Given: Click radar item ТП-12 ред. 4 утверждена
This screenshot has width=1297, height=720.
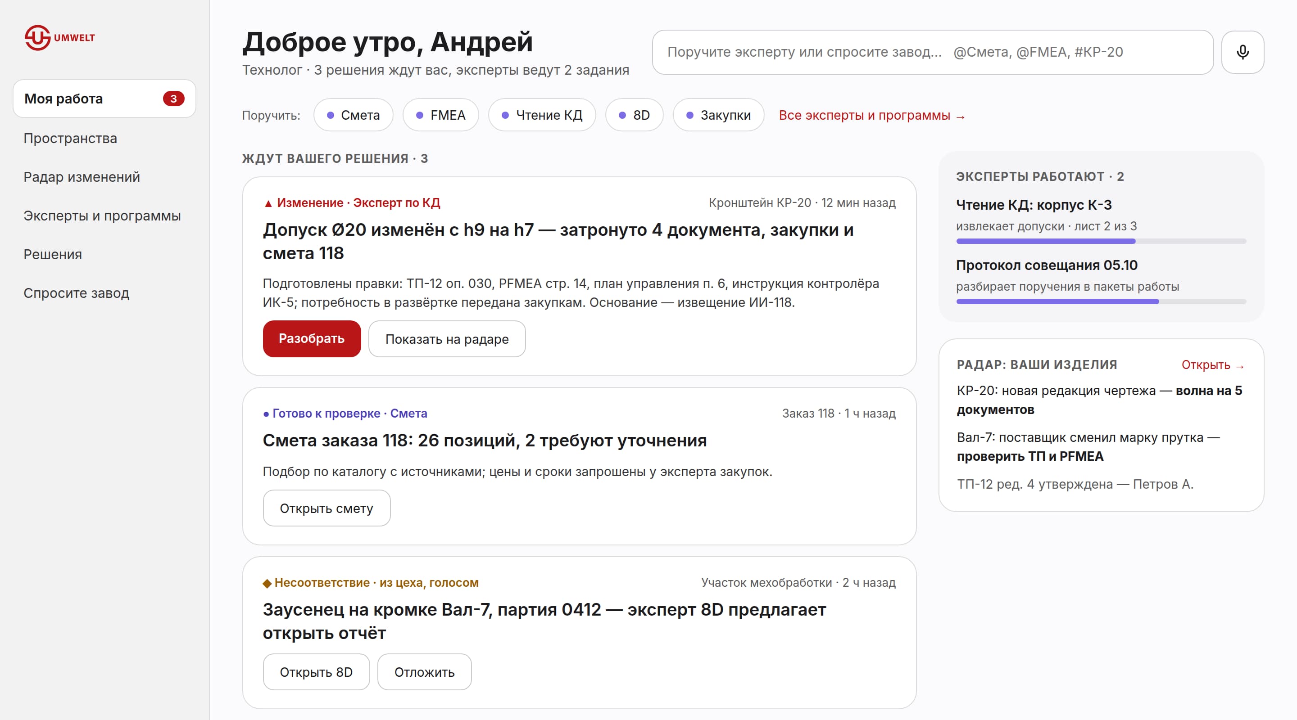Looking at the screenshot, I should [1075, 484].
